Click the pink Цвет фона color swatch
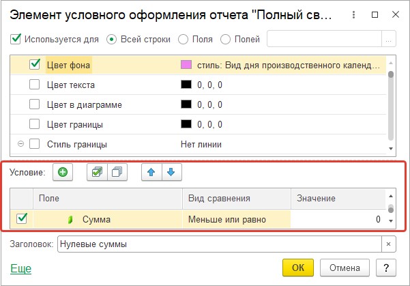This screenshot has height=286, width=410. pos(186,65)
